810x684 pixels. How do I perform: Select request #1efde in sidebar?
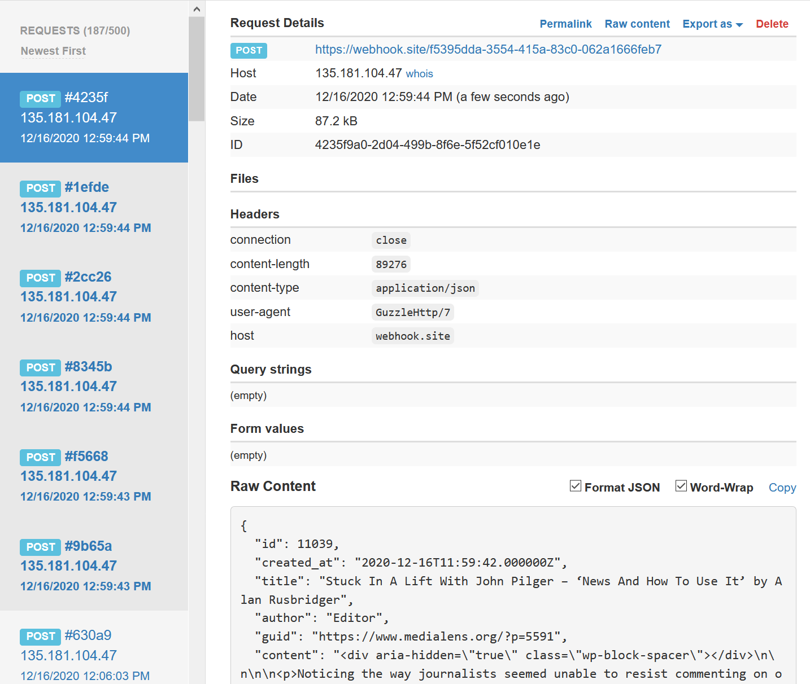click(94, 207)
